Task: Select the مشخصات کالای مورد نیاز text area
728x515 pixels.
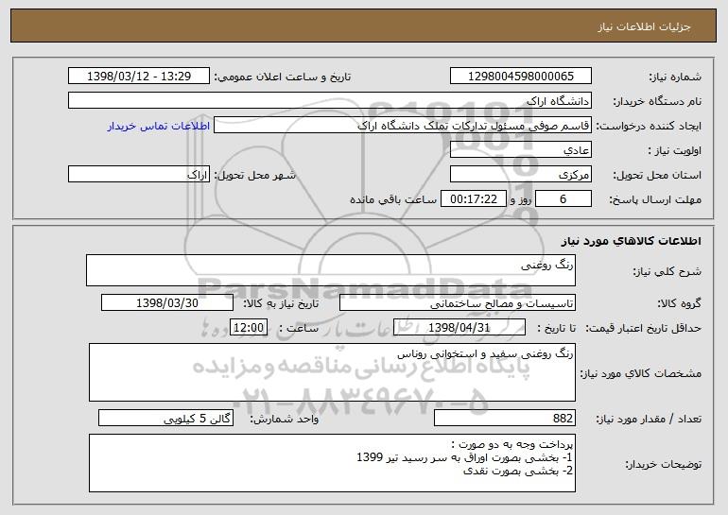Action: pyautogui.click(x=332, y=372)
